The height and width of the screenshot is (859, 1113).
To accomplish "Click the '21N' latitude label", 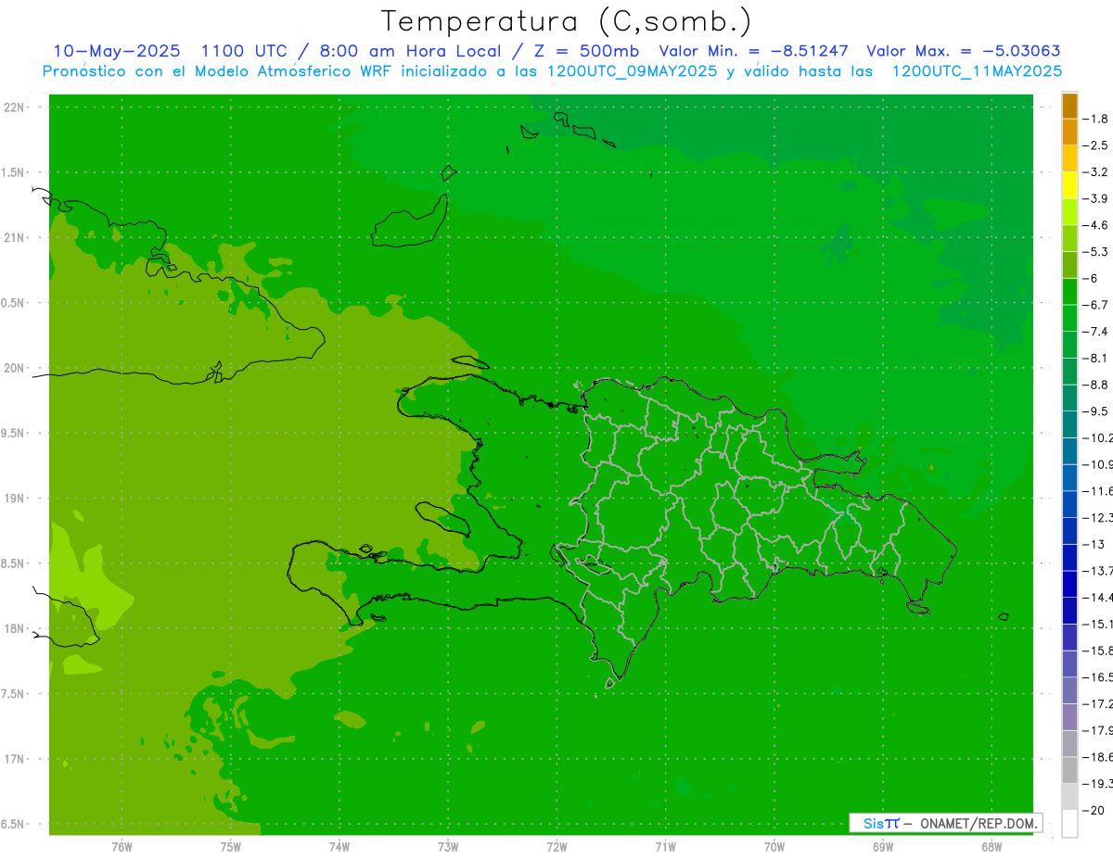I will click(x=14, y=237).
